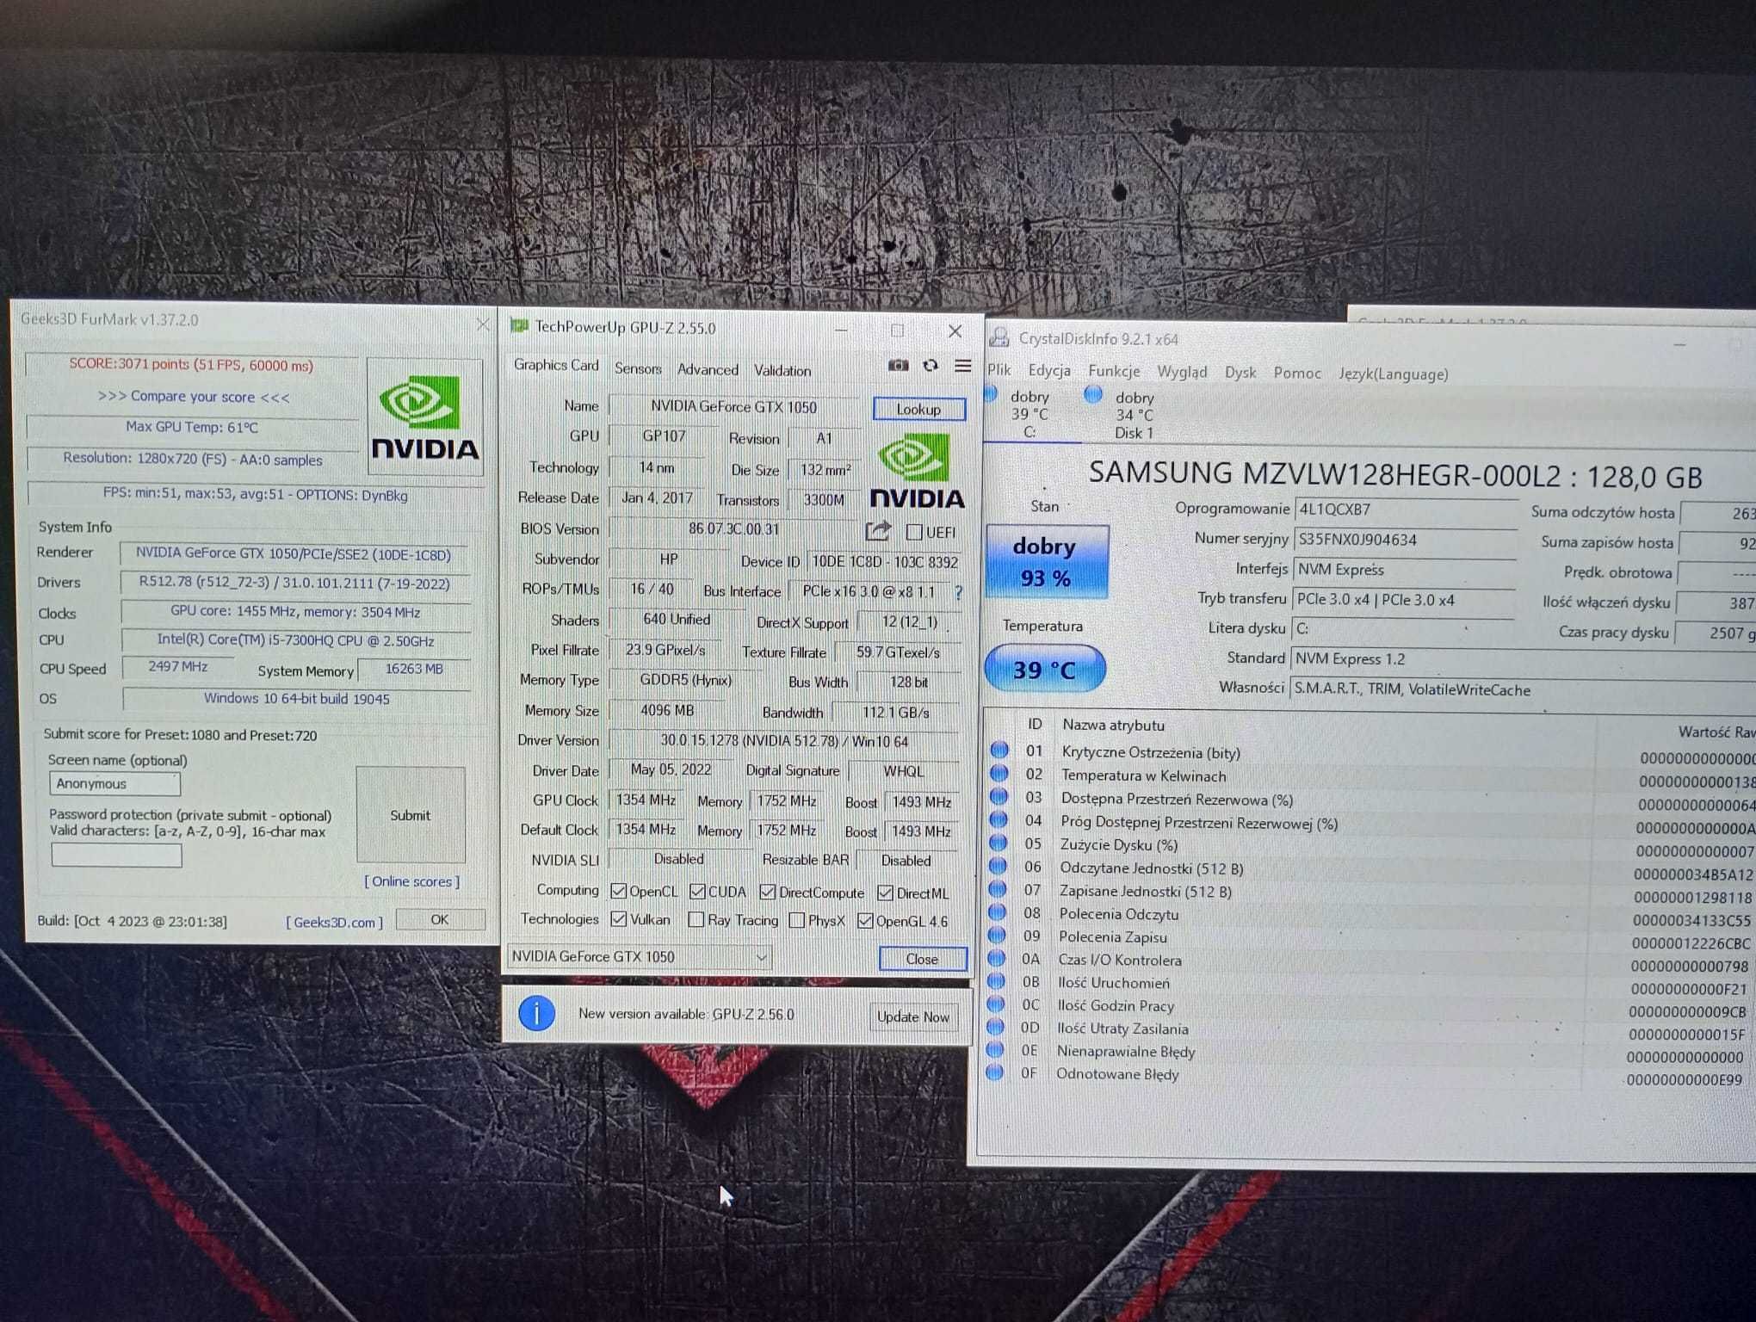Click the dobry 93 % health status box
This screenshot has width=1756, height=1322.
pyautogui.click(x=1046, y=561)
